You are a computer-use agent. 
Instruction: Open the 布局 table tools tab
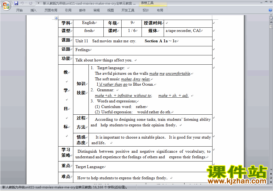click(160, 10)
